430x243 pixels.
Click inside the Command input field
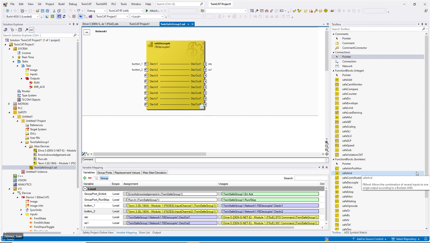pyautogui.click(x=205, y=160)
